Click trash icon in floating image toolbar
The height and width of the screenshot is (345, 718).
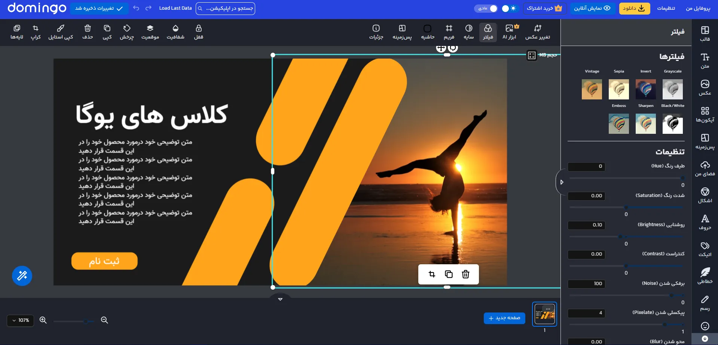point(465,274)
